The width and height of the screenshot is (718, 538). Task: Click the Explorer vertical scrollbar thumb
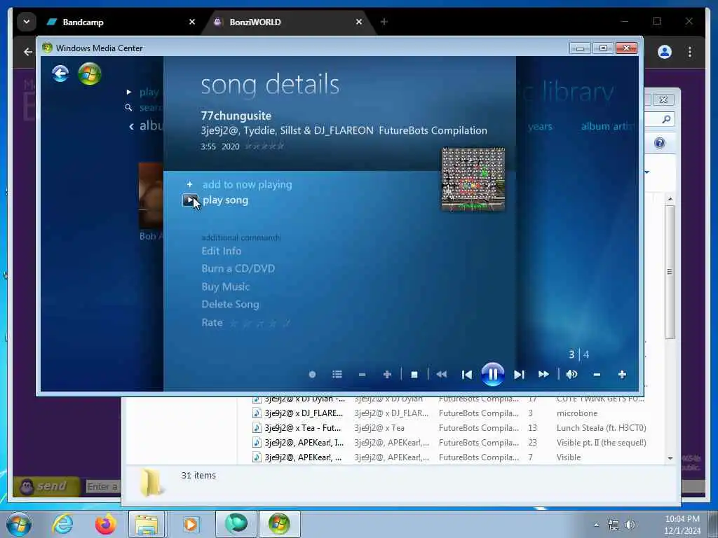[670, 273]
